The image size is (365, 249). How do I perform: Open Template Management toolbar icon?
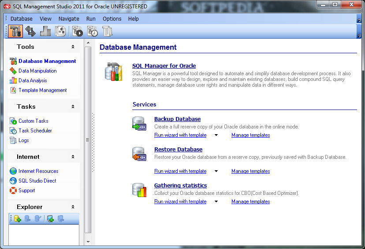[60, 31]
